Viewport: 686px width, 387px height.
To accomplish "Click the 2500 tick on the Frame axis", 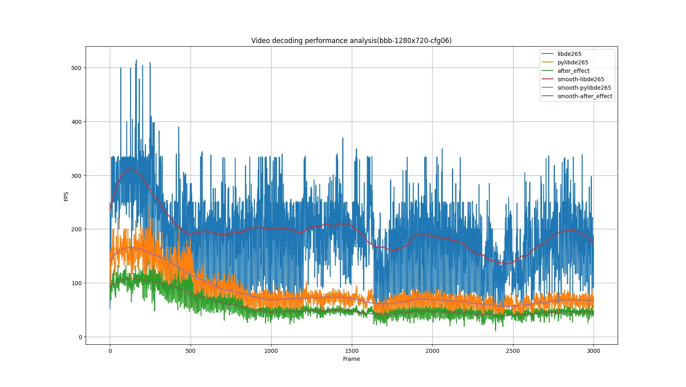I will coord(513,351).
